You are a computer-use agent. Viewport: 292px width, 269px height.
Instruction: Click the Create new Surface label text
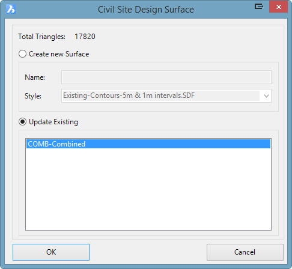(x=59, y=54)
